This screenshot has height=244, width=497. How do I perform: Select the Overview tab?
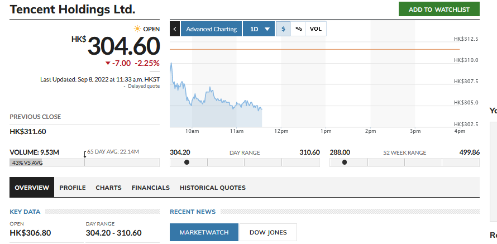[x=32, y=187]
